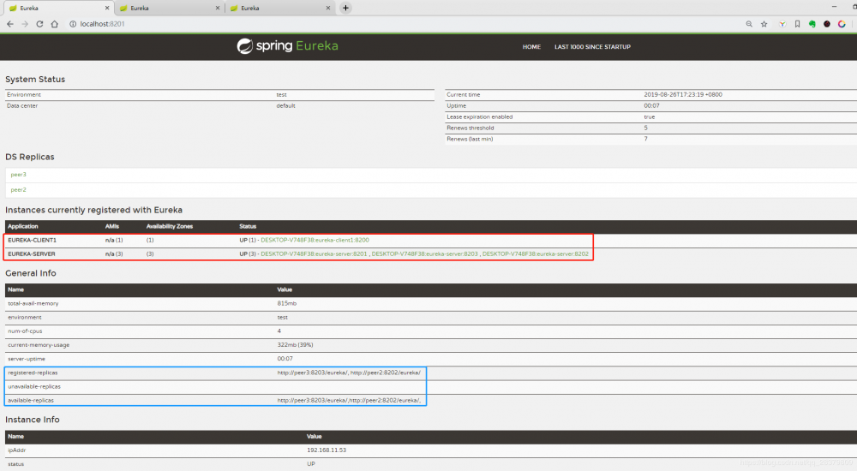857x471 pixels.
Task: Click the Data center label
Action: 22,106
